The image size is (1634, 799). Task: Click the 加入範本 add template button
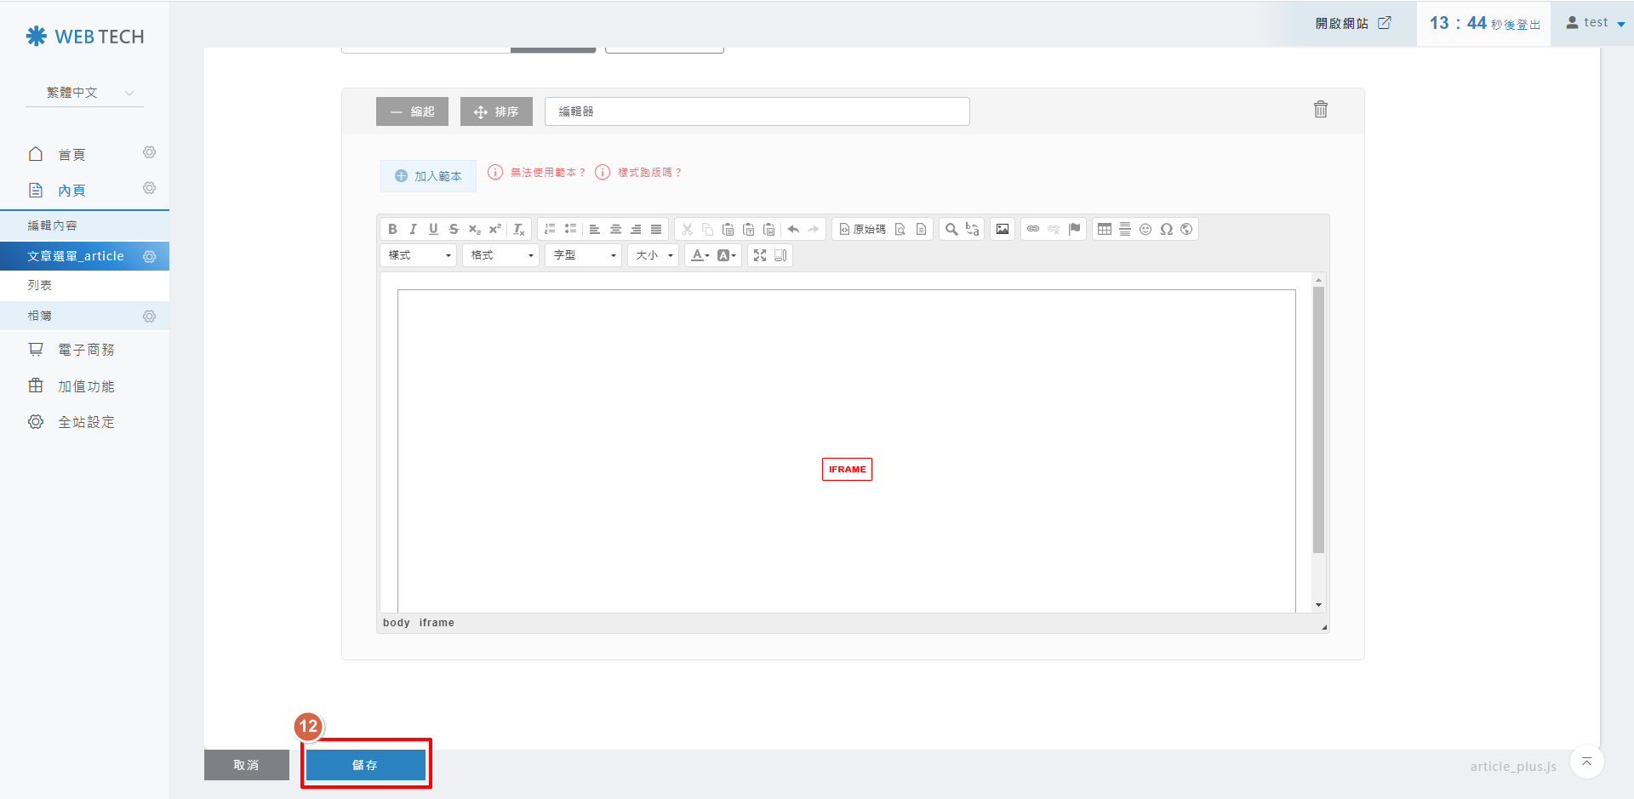pos(428,176)
